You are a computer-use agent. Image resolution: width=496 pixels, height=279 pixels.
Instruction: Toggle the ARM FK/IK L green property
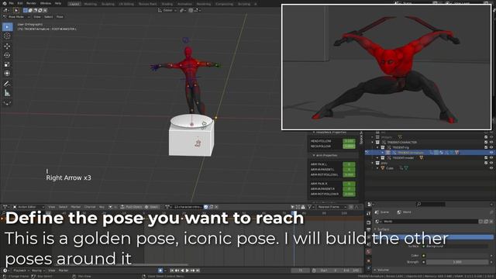349,164
